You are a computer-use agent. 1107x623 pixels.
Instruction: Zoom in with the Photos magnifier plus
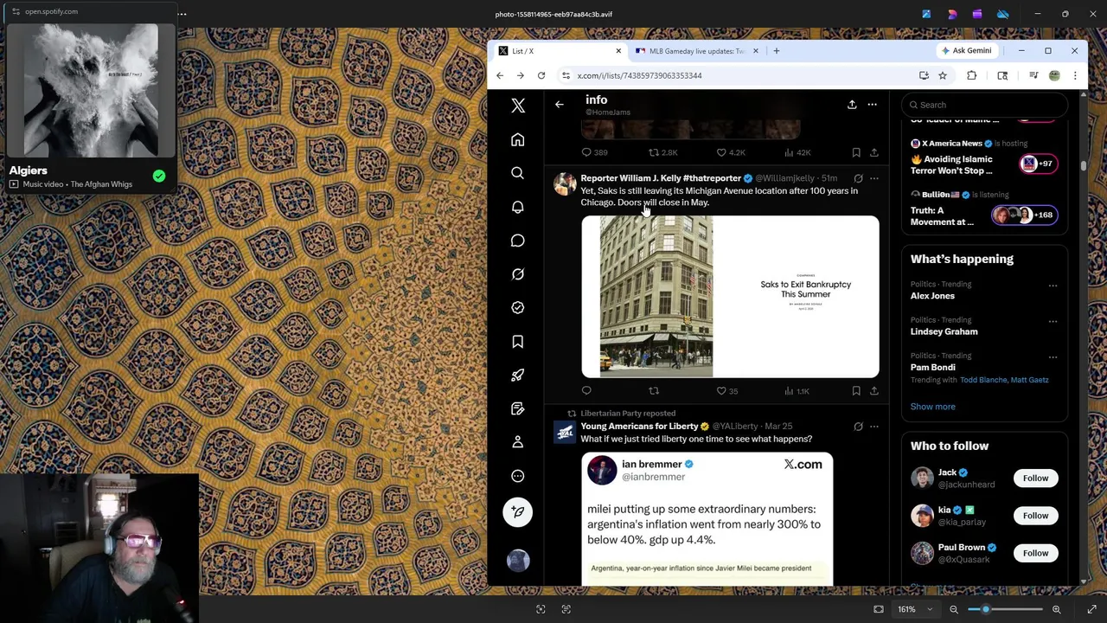[x=1056, y=609]
